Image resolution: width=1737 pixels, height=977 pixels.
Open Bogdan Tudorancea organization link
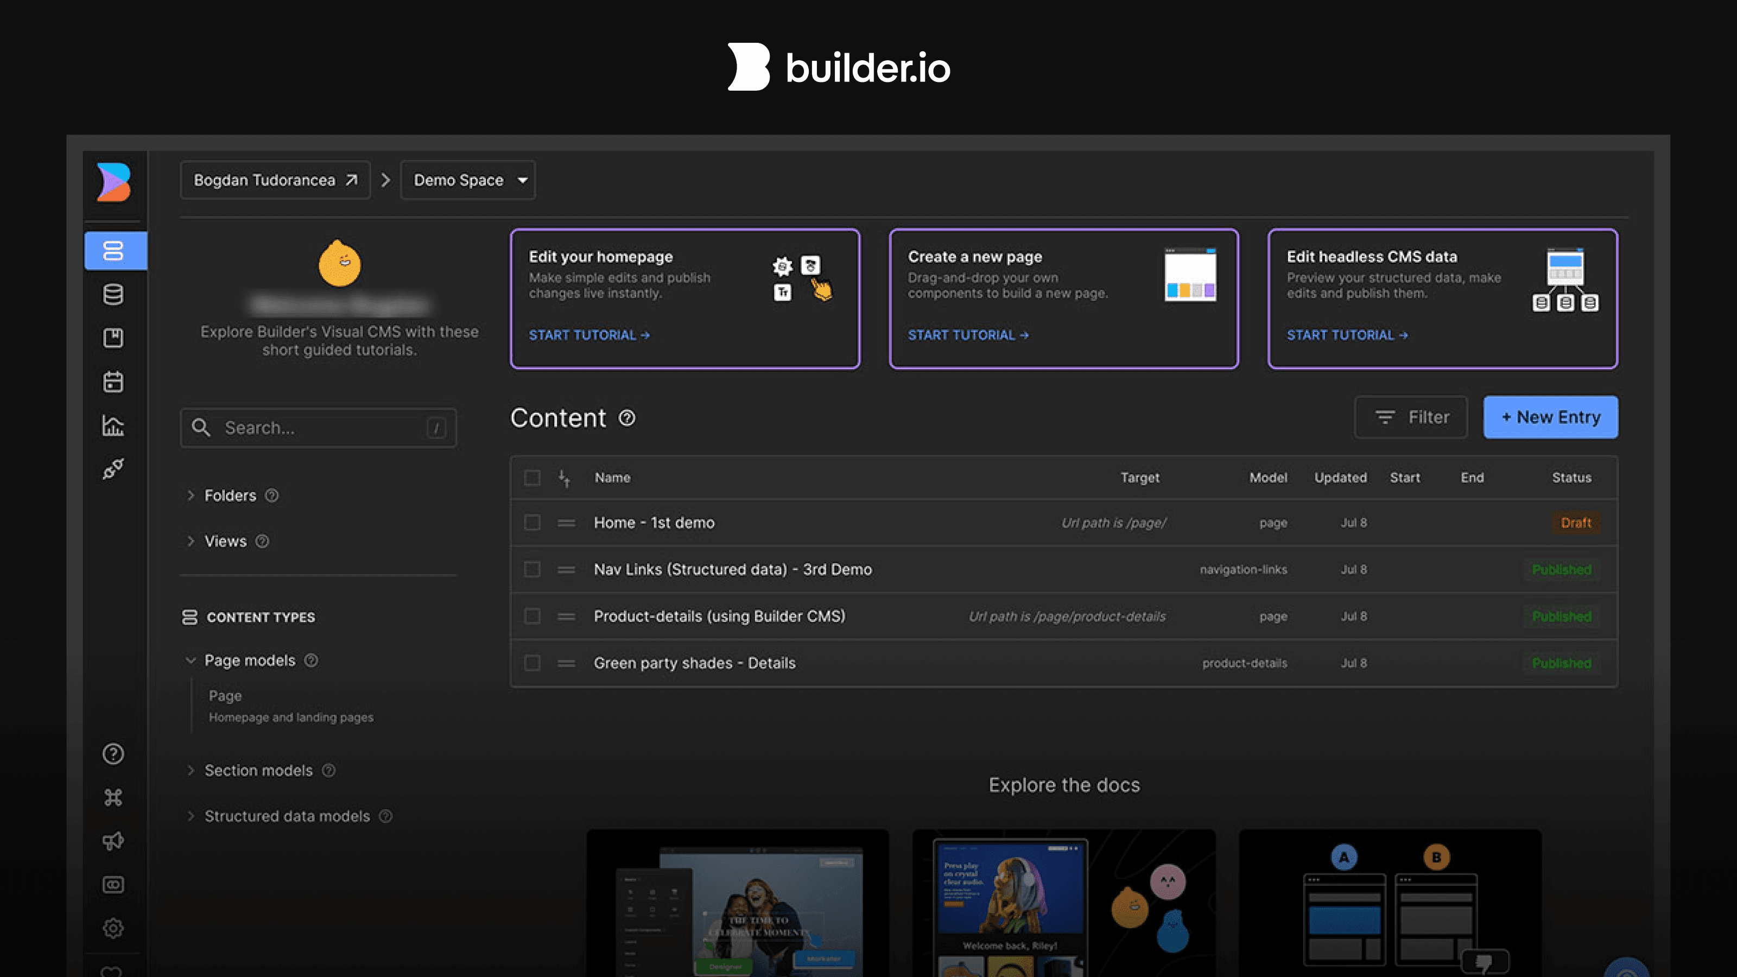click(275, 180)
